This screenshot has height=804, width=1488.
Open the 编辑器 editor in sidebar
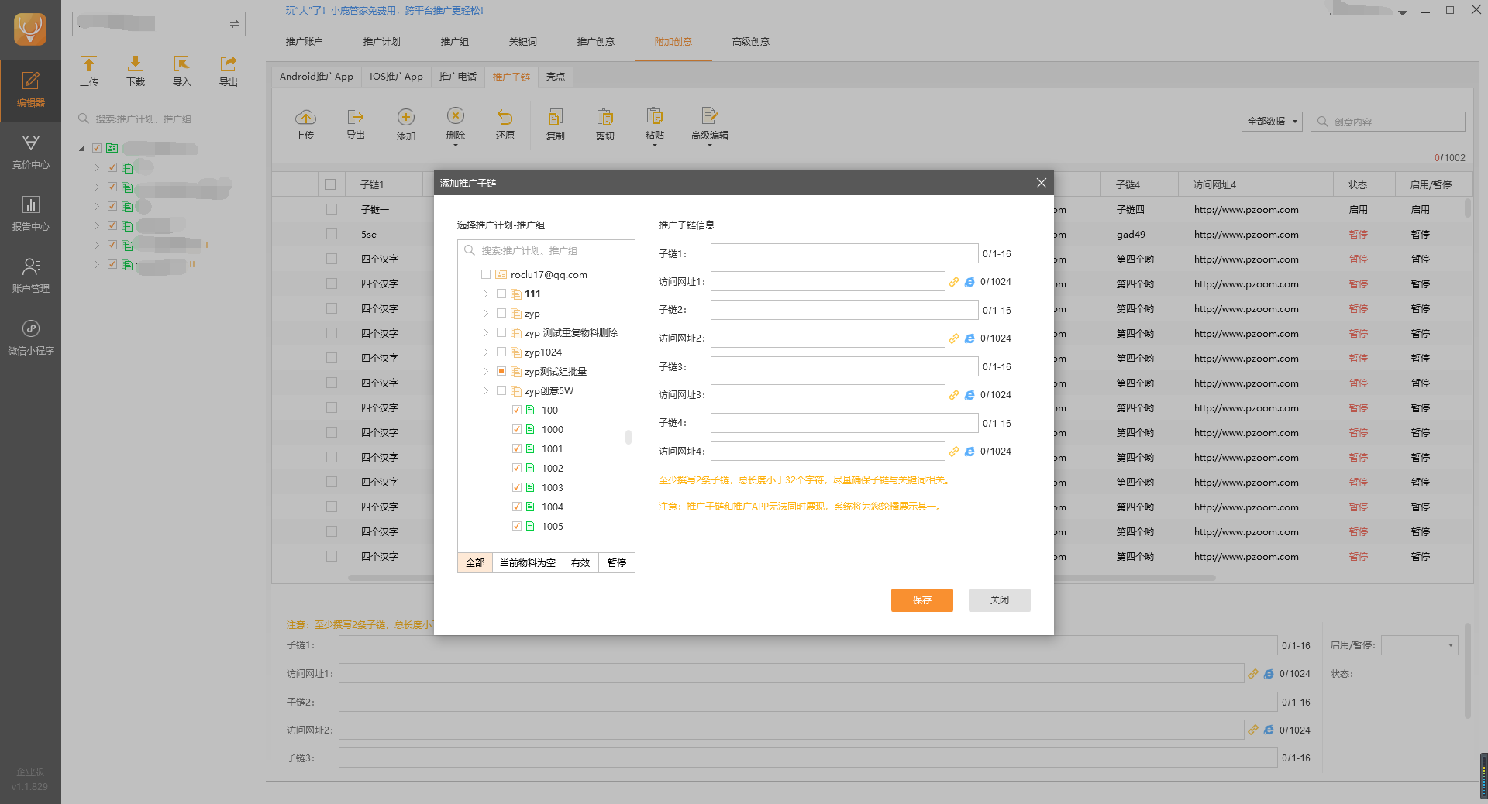(30, 90)
